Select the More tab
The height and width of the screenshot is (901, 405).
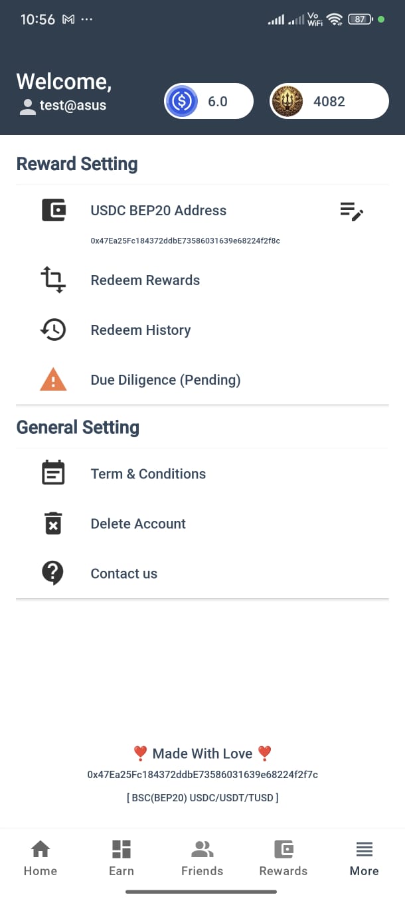click(x=364, y=857)
